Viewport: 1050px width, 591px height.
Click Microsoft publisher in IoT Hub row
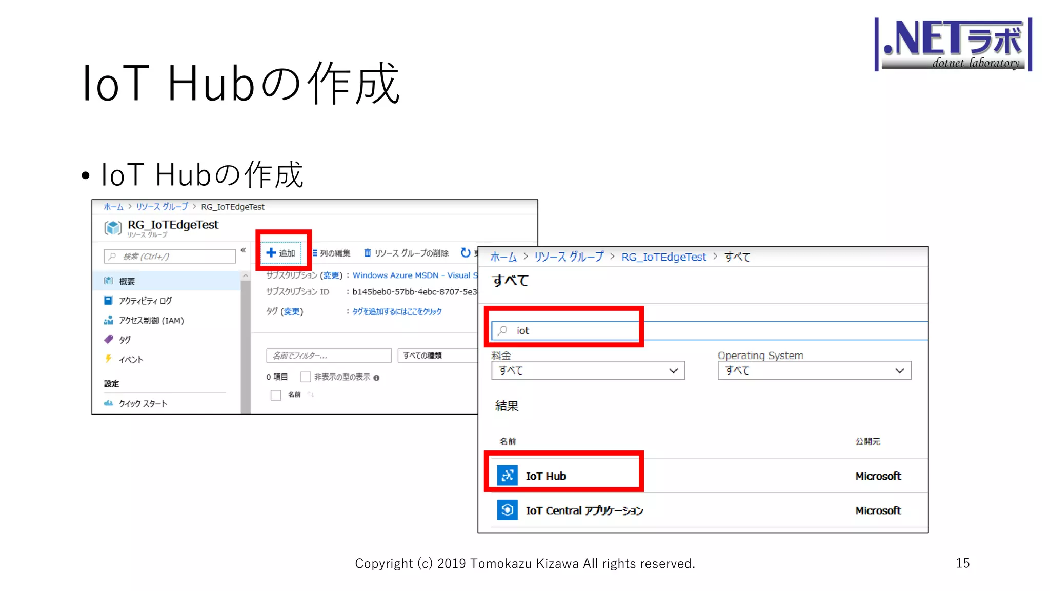[878, 476]
